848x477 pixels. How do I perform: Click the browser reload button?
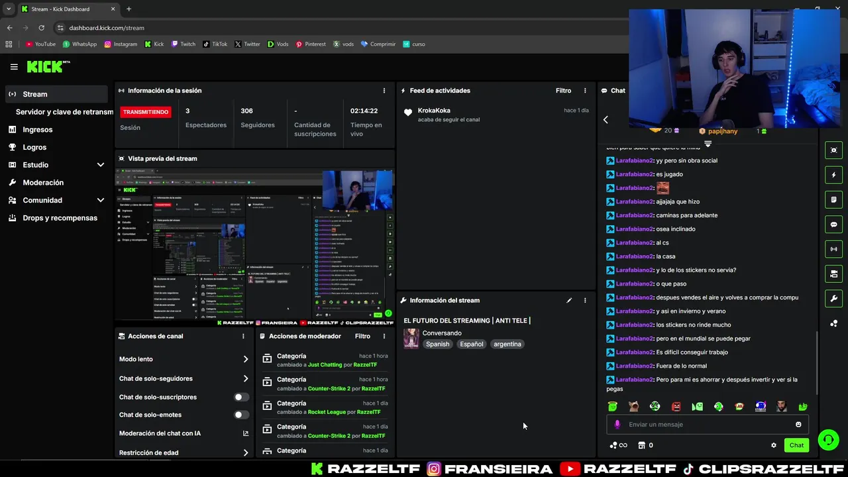point(41,28)
